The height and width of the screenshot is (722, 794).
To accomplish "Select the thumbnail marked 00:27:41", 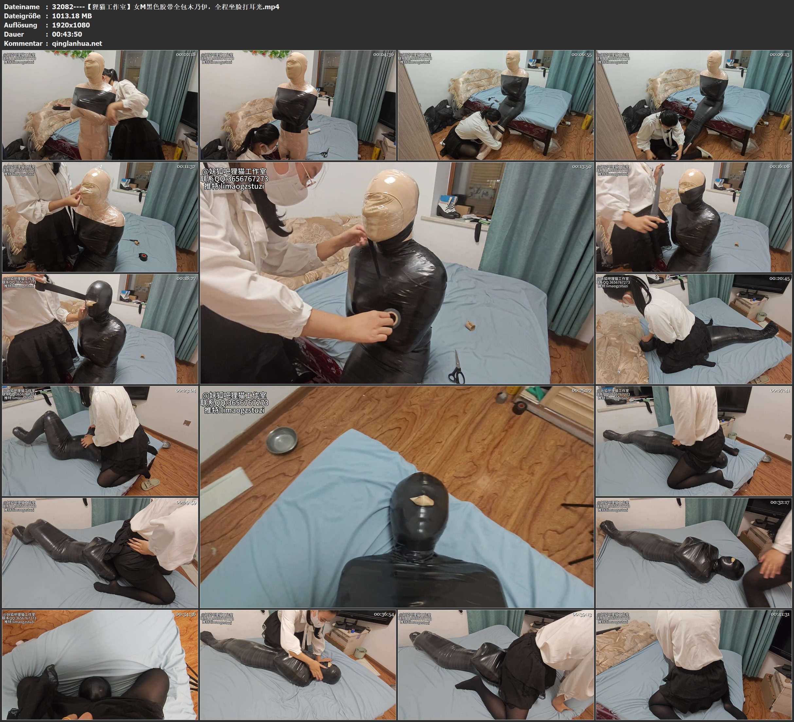I will (694, 441).
